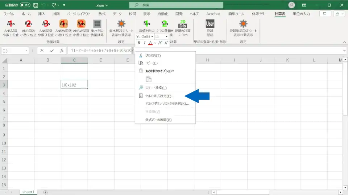Select Smart Lookup in the context menu

[x=165, y=88]
